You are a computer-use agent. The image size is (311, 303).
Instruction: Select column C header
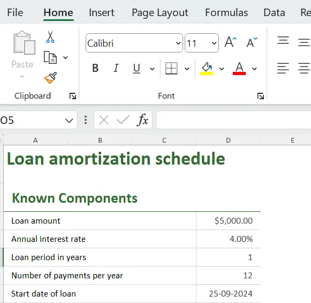(164, 141)
